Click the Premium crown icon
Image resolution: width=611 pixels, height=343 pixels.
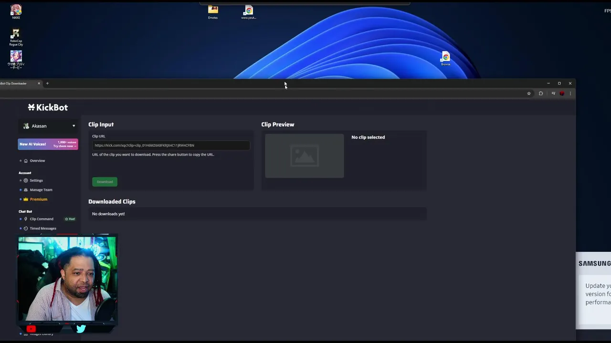tap(26, 199)
